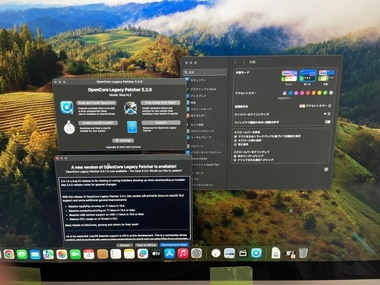Choose the multicolor accent color
Screen dimensions: 380x285
click(x=285, y=93)
